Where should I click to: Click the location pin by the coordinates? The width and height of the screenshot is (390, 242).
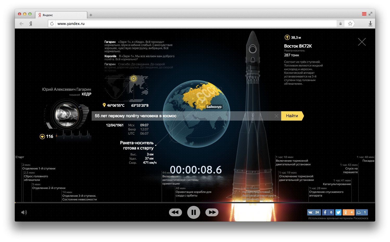[x=104, y=105]
